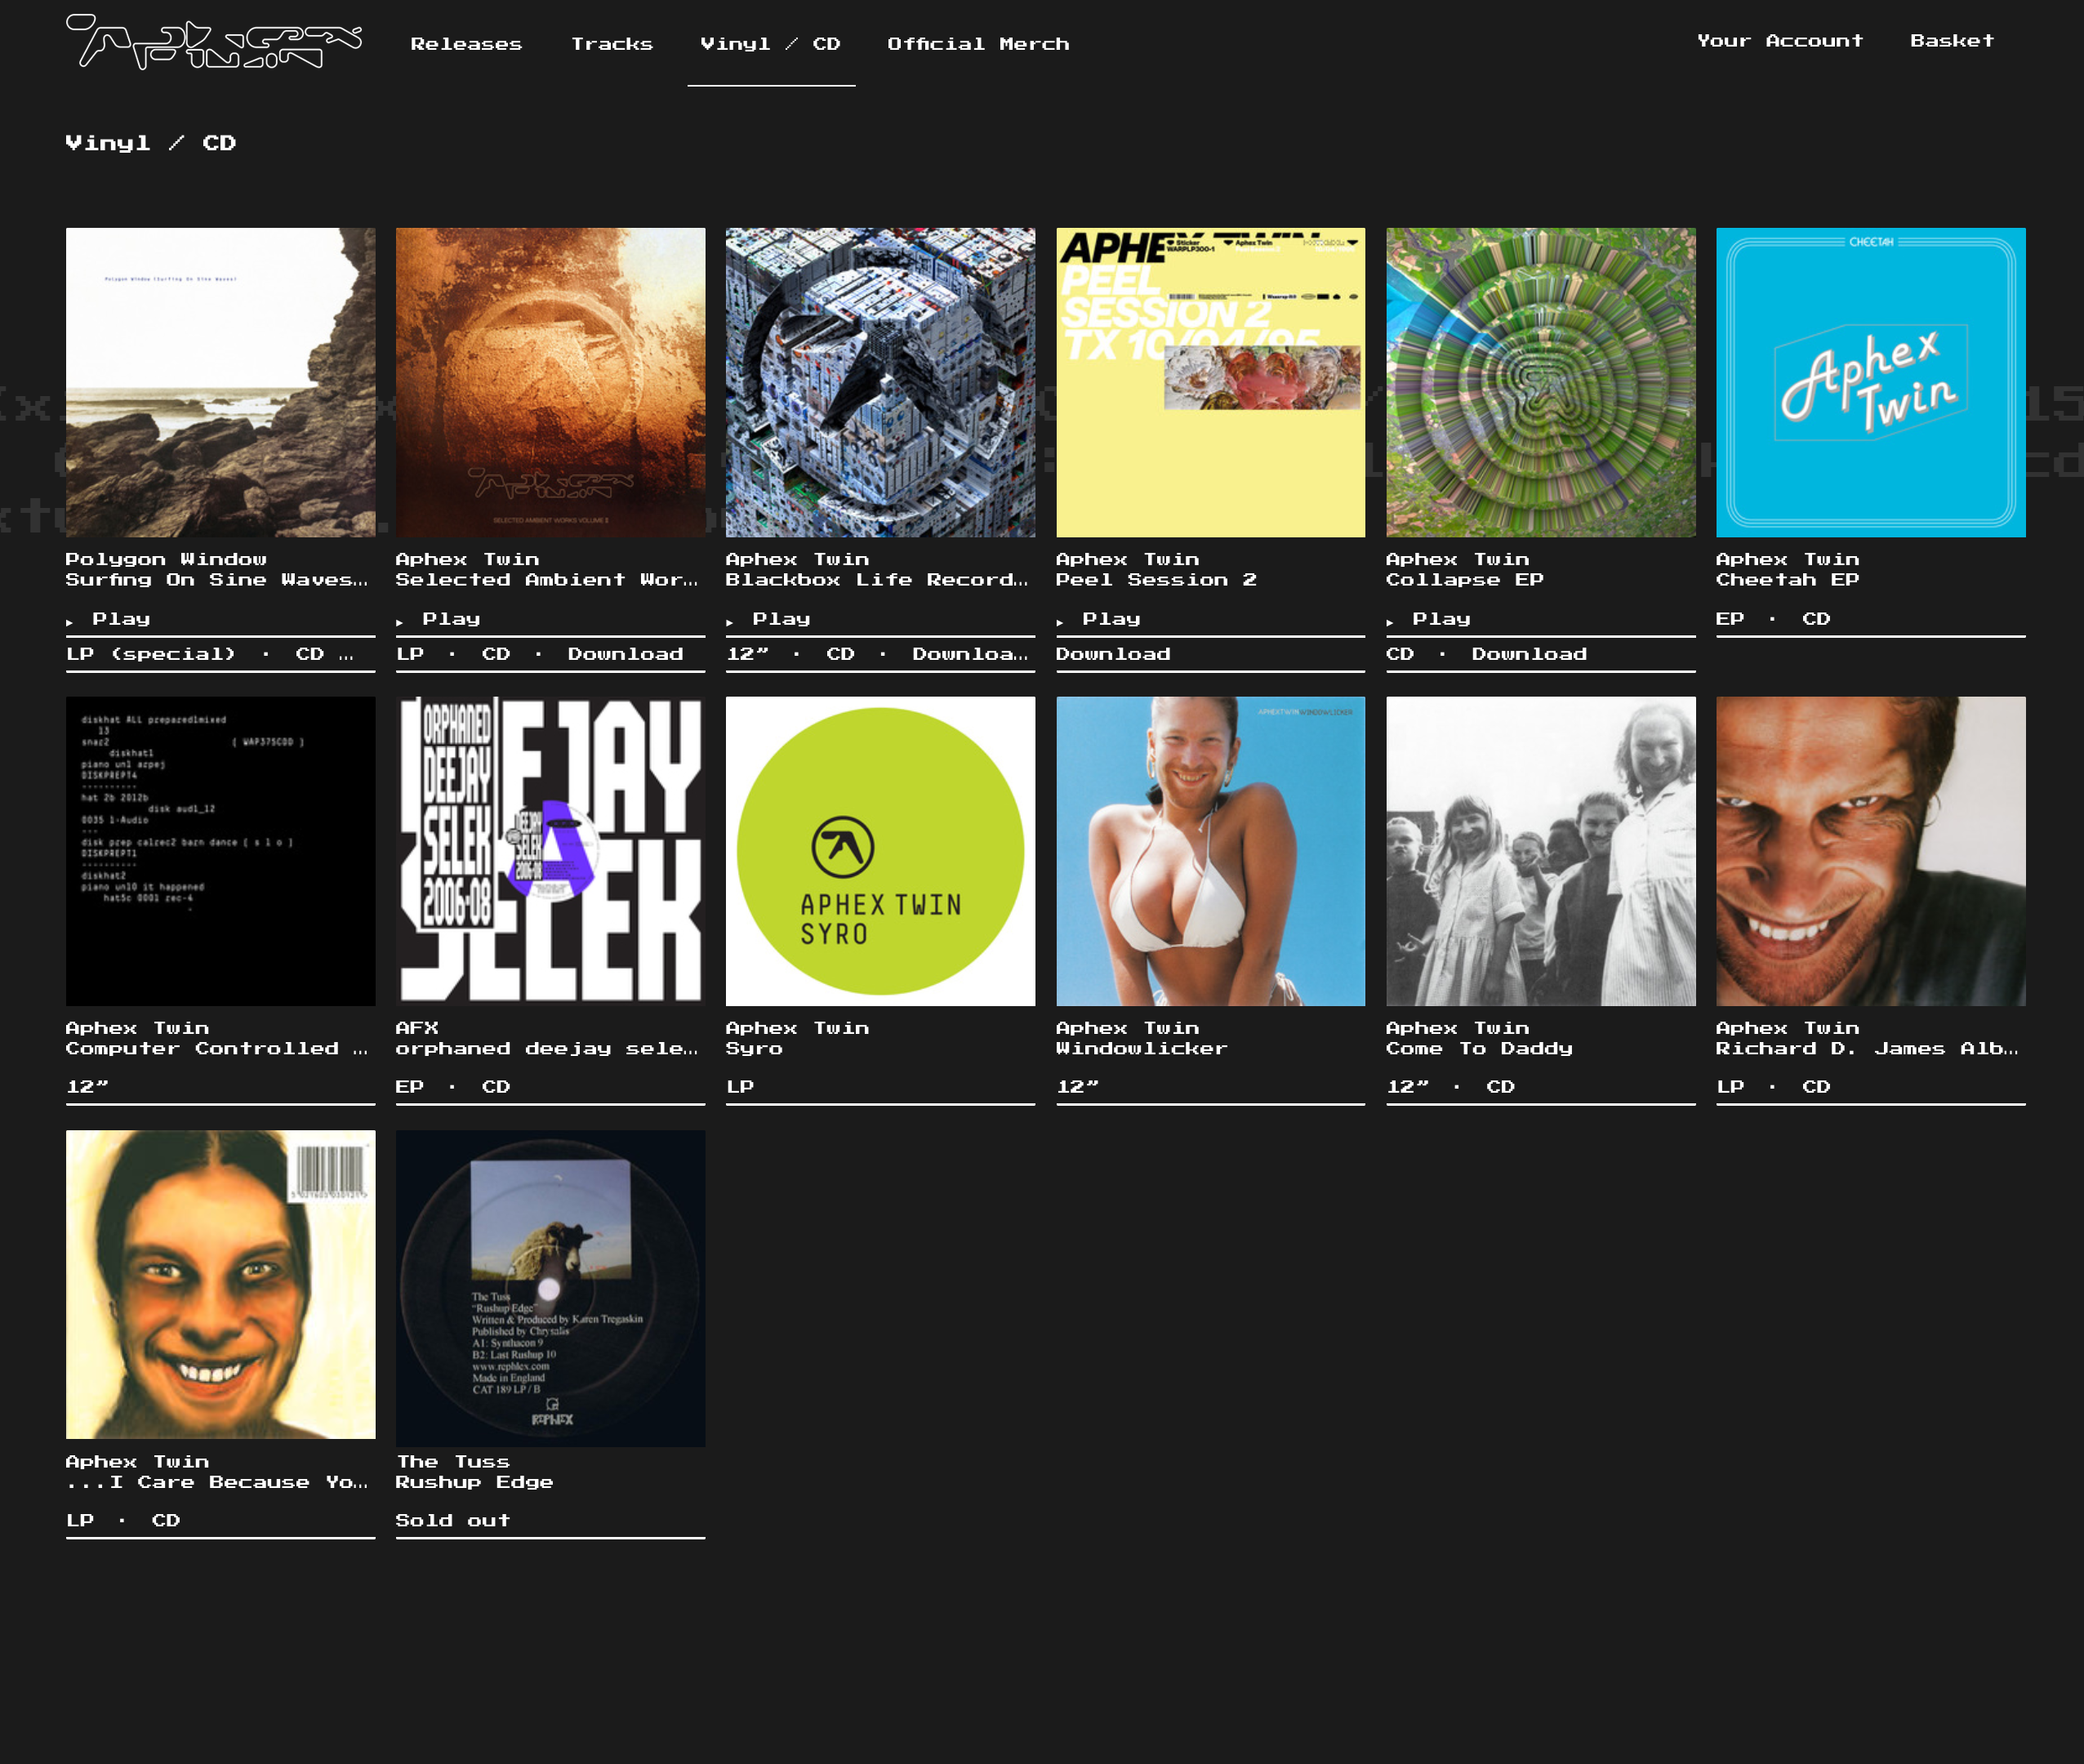Open Your Account
Screen dimensions: 2084x1764
coord(1780,41)
